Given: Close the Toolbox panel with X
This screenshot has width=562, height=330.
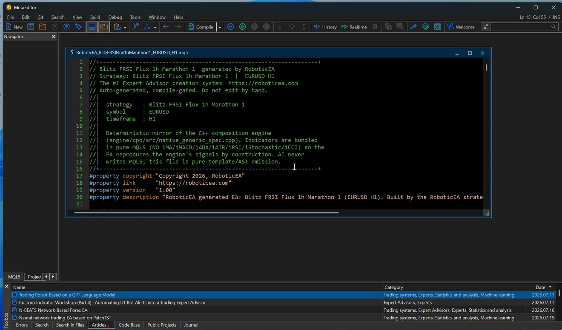Looking at the screenshot, I should coord(6,287).
